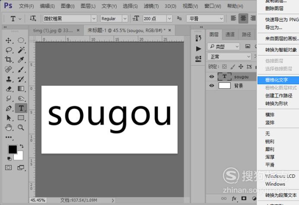
Task: Reset default foreground and background colors
Action: tap(9, 158)
